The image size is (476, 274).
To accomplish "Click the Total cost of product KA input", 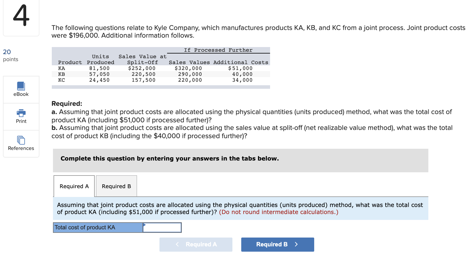I will tap(162, 227).
